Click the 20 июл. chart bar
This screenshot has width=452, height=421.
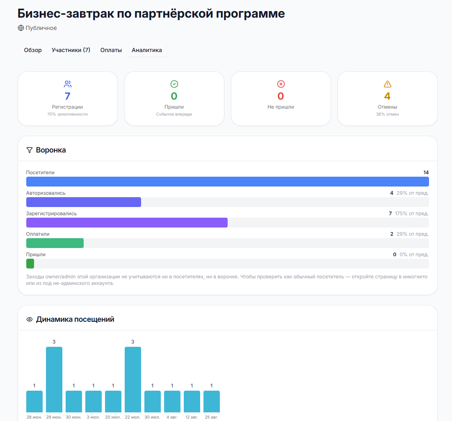113,401
